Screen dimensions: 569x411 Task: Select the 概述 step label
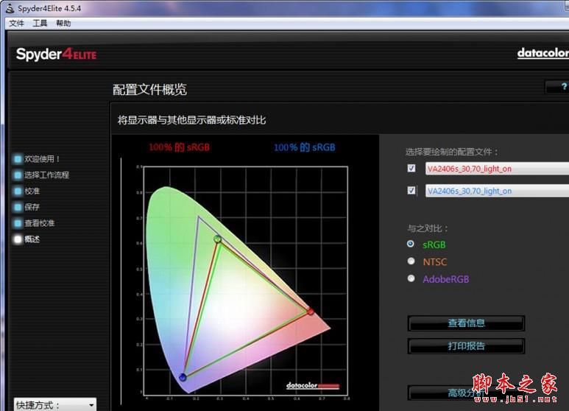click(32, 239)
